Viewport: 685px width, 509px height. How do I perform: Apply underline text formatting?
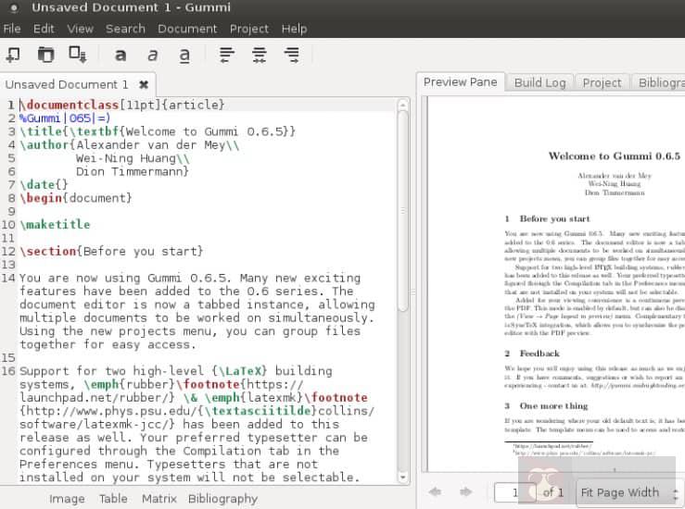[x=184, y=56]
